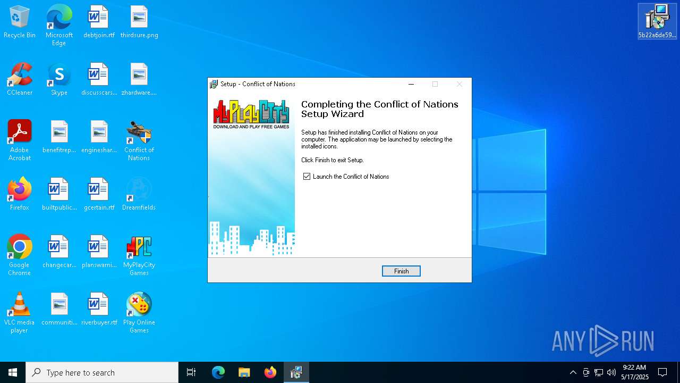Open the notification center

pyautogui.click(x=662, y=372)
